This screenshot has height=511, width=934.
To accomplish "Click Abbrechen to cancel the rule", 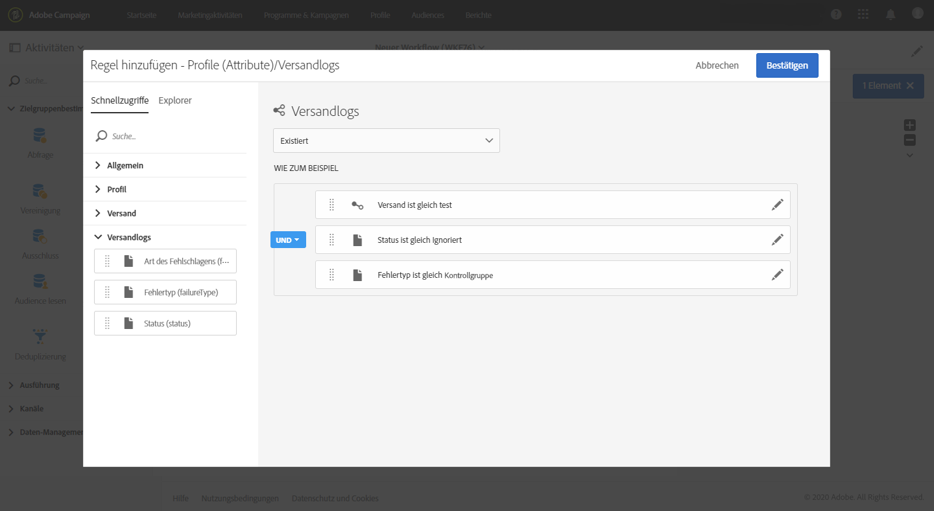I will [x=717, y=65].
